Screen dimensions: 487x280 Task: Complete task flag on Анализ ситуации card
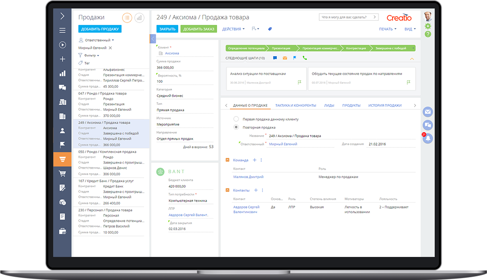(x=299, y=82)
